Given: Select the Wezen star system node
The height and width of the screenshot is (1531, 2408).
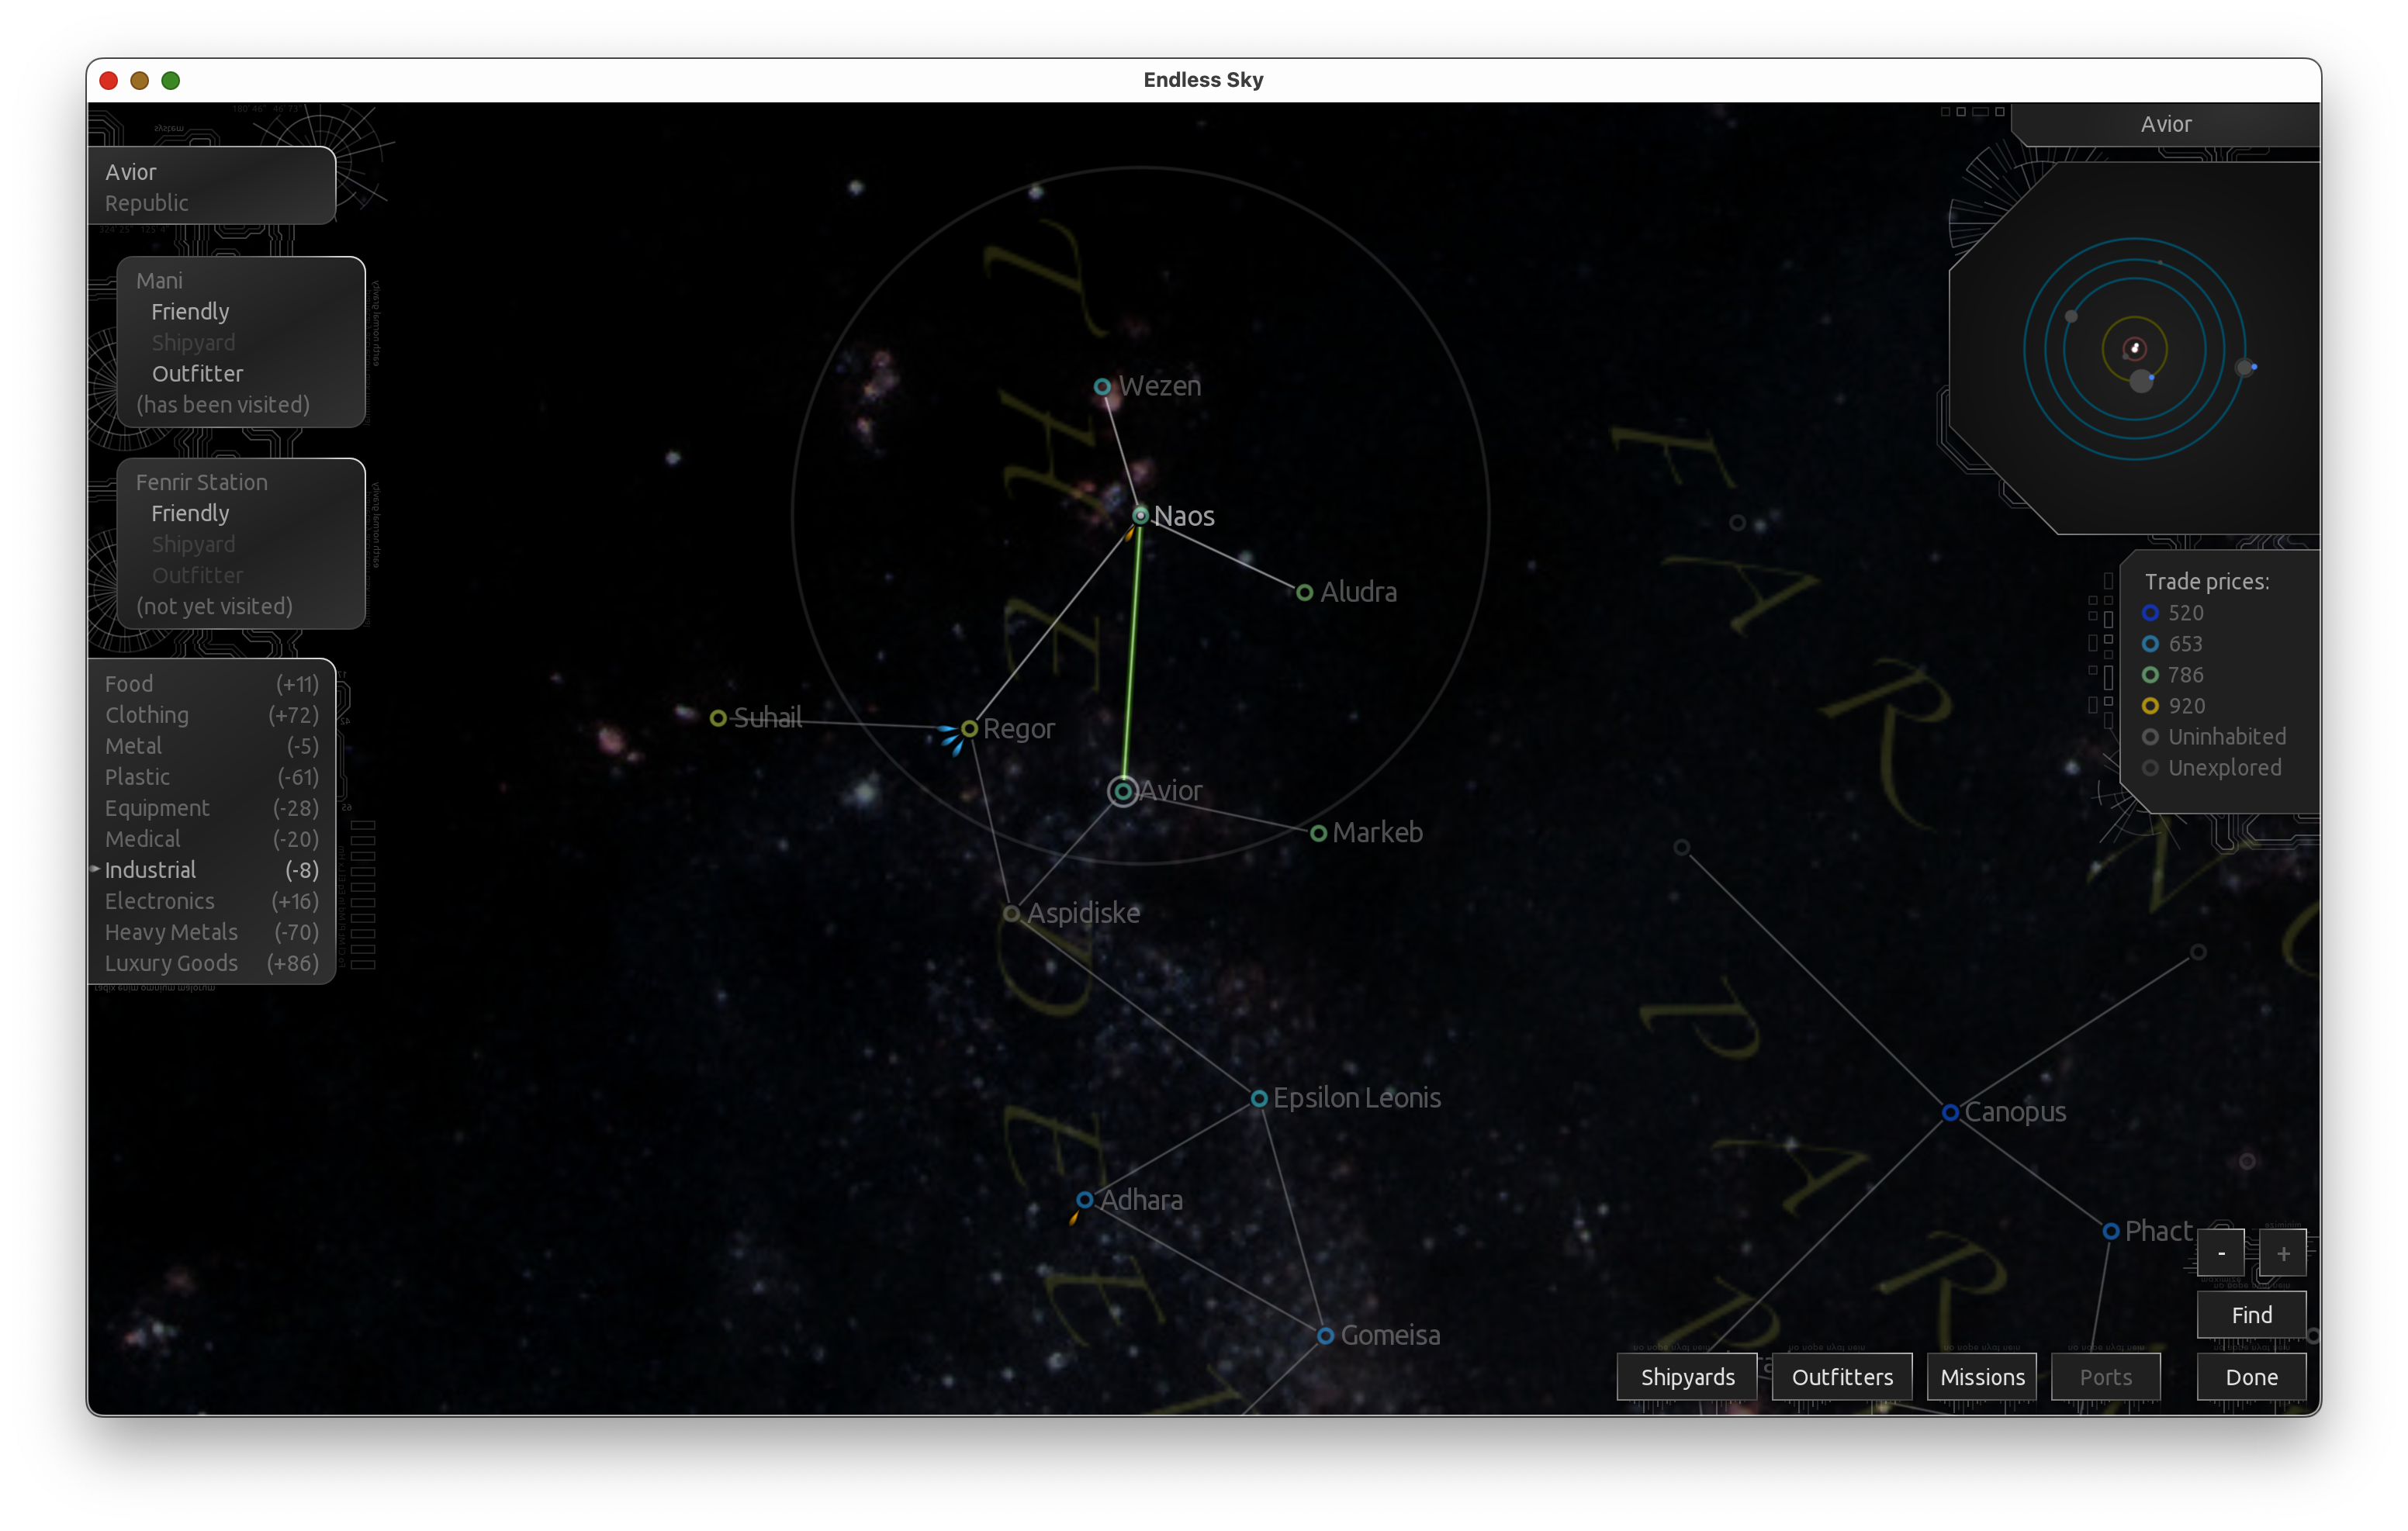Looking at the screenshot, I should tap(1102, 387).
